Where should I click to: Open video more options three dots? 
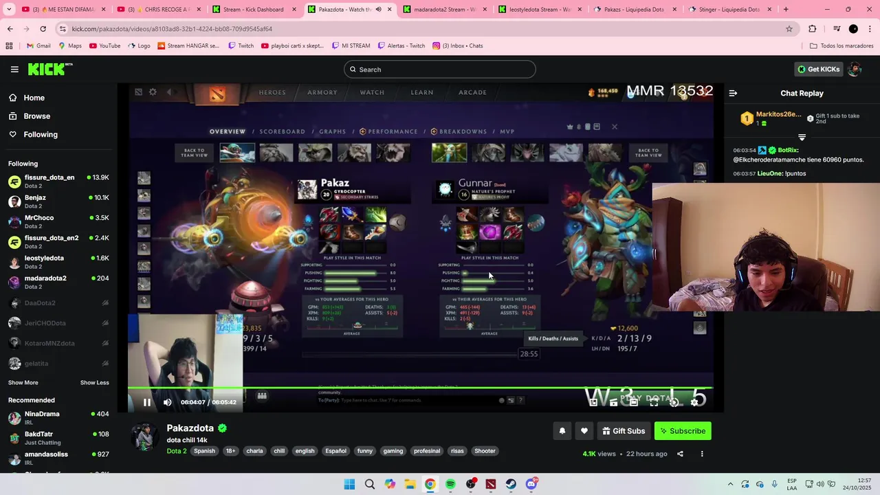click(x=702, y=454)
